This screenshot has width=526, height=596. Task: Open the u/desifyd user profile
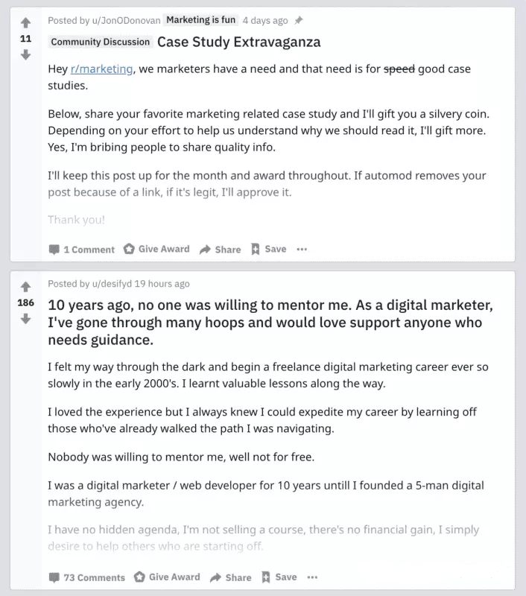(112, 284)
